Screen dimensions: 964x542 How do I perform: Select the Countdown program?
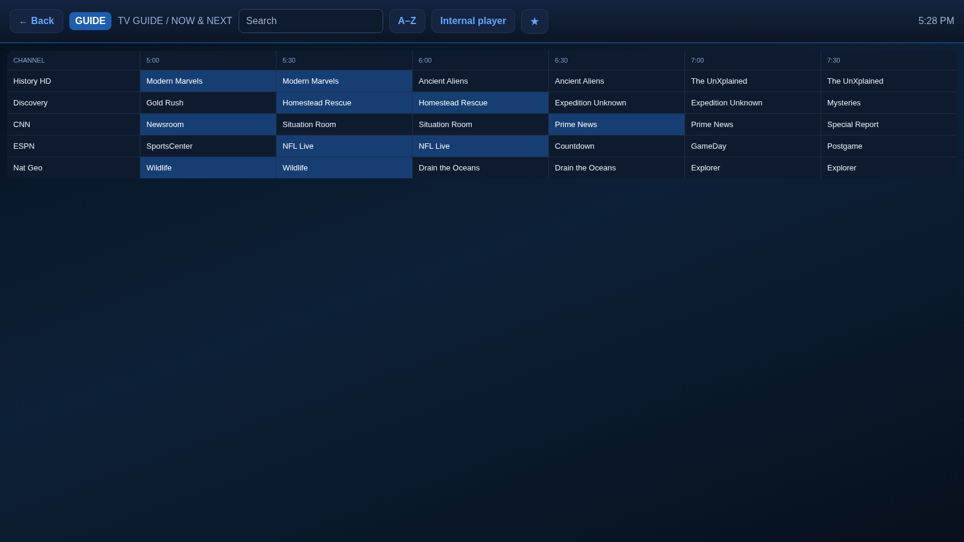click(616, 146)
